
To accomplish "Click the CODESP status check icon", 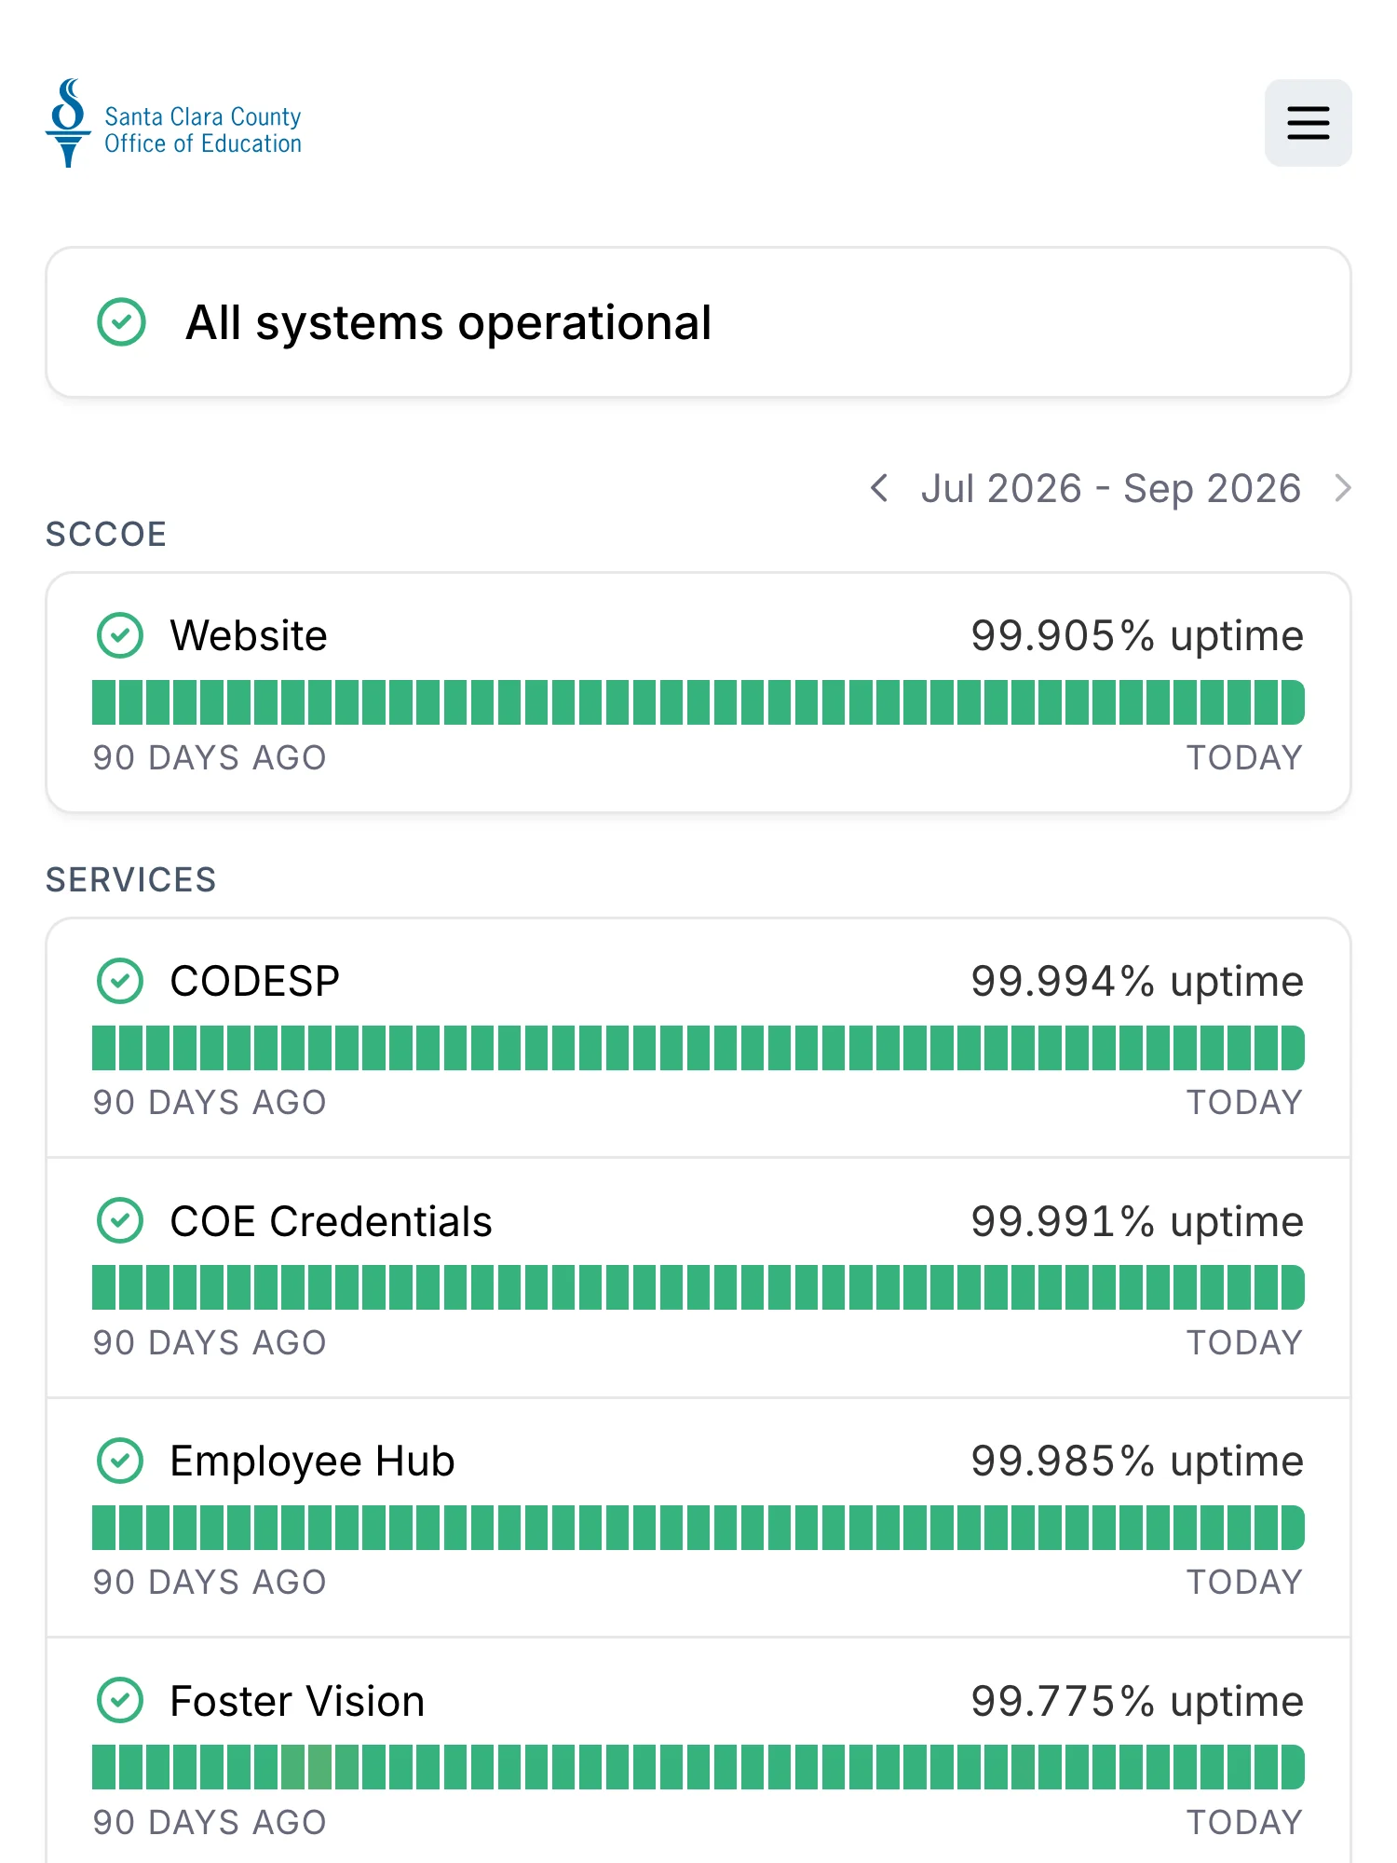I will pyautogui.click(x=120, y=981).
